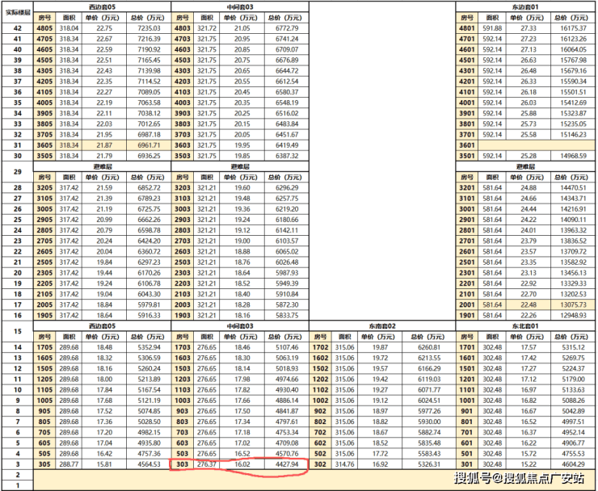Click total price 6772.79
The width and height of the screenshot is (598, 491).
(x=287, y=28)
